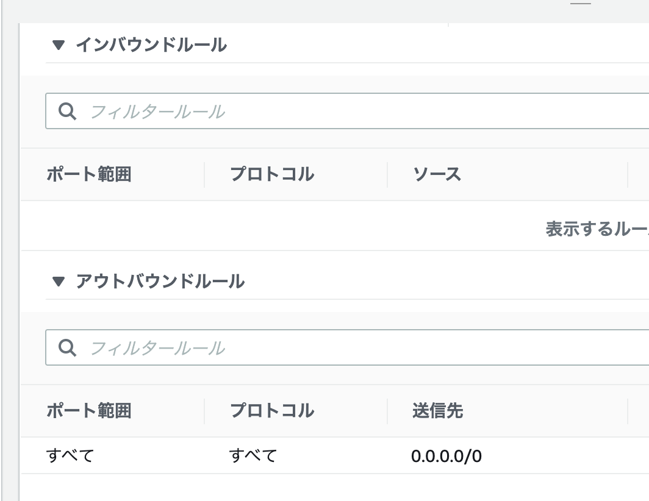
Task: Sort outbound rules by プロトコル header
Action: (272, 411)
